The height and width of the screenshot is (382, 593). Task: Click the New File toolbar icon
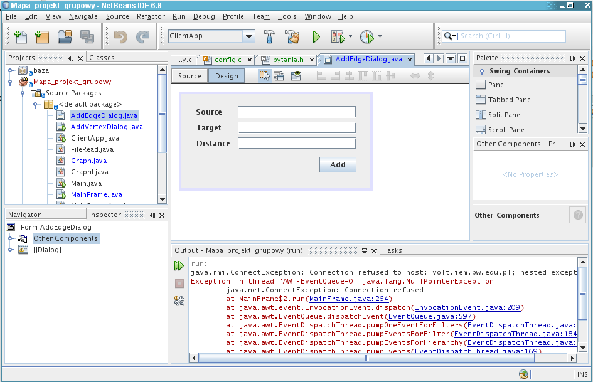coord(21,36)
